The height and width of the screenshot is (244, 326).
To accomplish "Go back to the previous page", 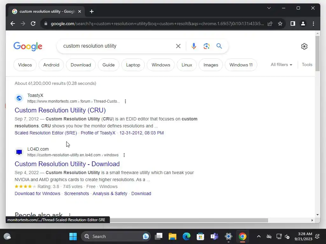I will pyautogui.click(x=13, y=24).
